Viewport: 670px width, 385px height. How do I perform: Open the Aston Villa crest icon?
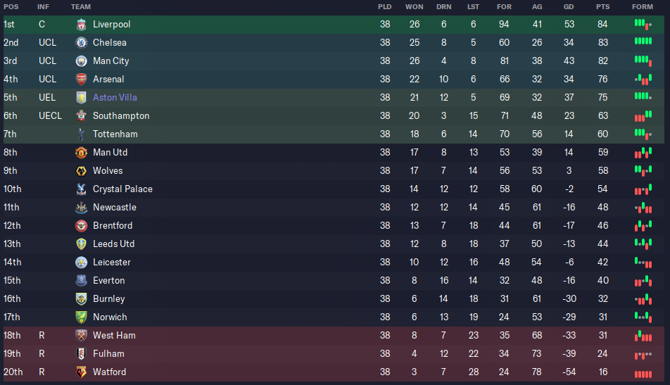[x=81, y=98]
